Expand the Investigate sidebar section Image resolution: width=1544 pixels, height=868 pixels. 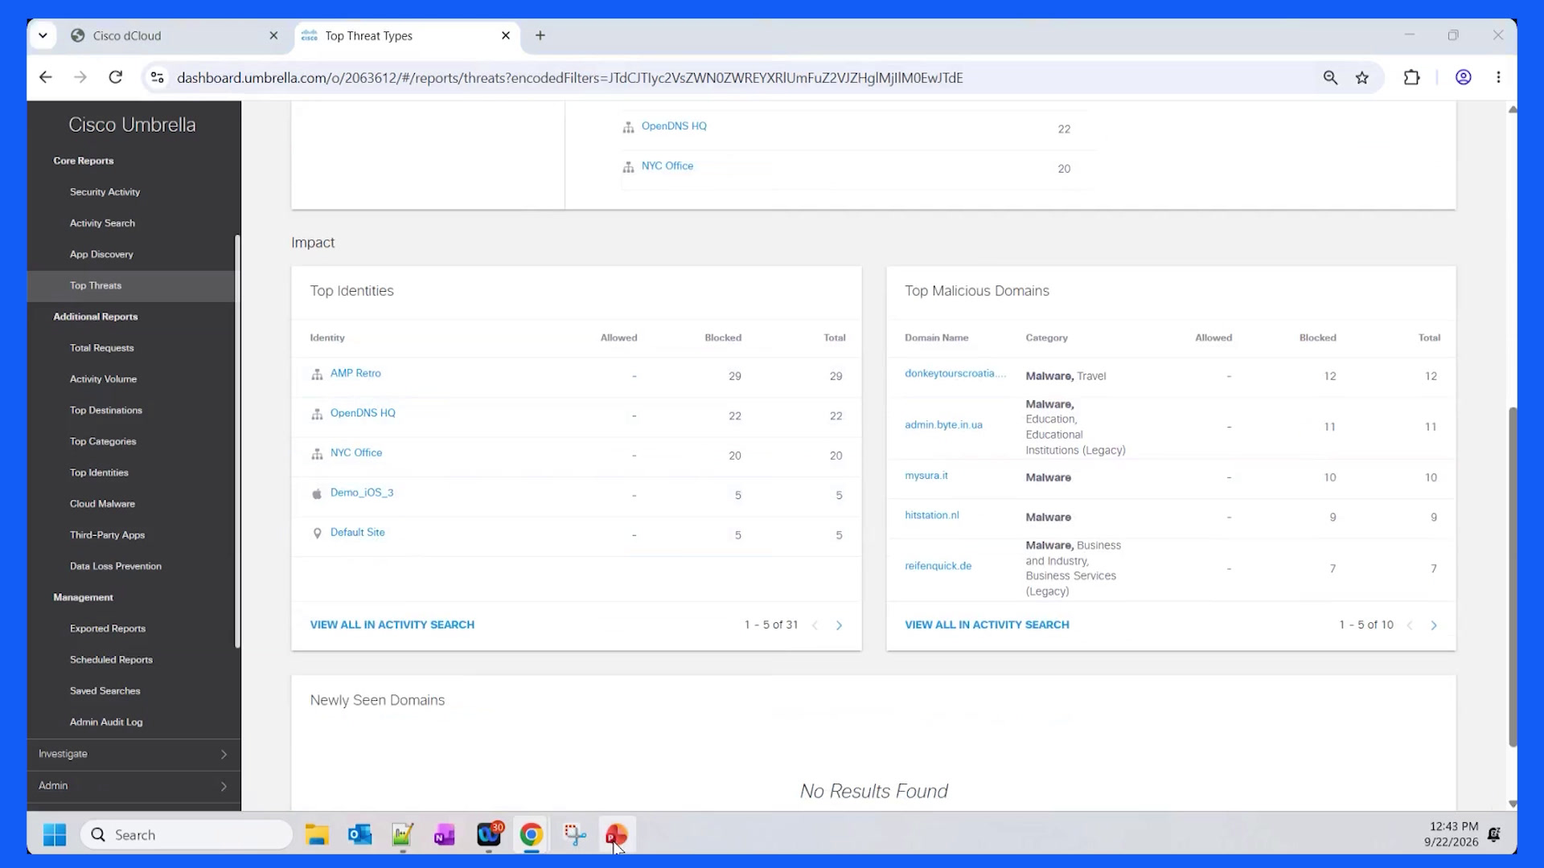133,754
